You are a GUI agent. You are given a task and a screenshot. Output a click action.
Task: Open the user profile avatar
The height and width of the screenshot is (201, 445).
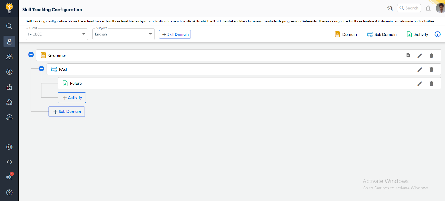click(440, 8)
